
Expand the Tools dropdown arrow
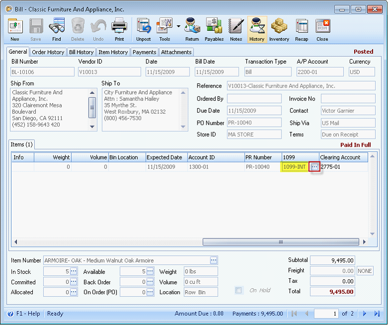(179, 26)
